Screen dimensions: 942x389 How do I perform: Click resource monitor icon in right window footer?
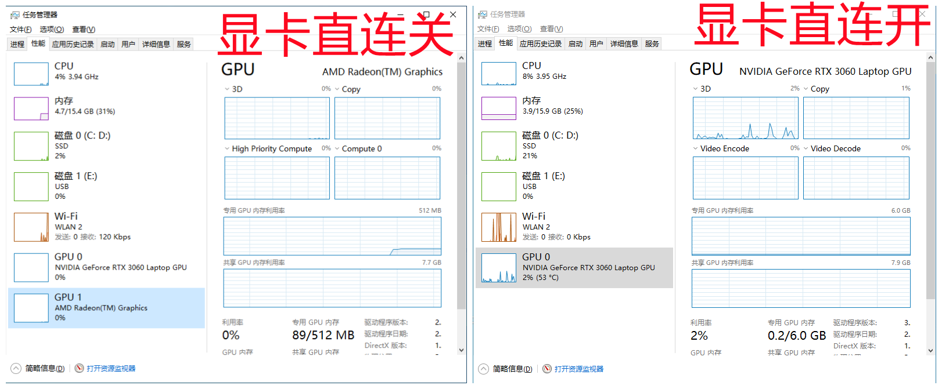(x=547, y=369)
